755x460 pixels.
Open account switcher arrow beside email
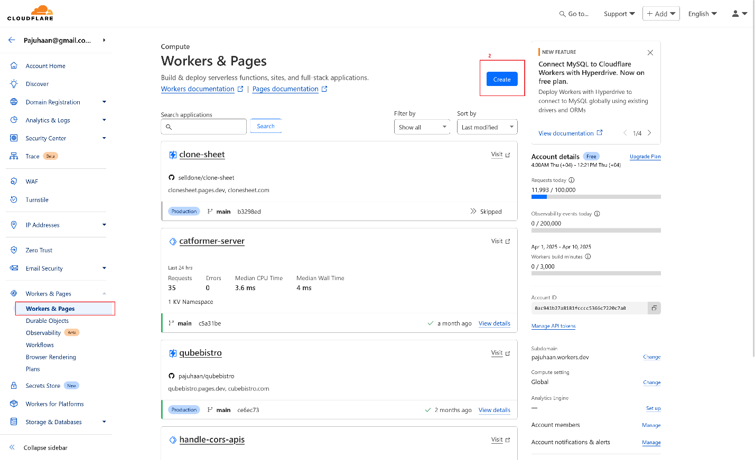coord(104,40)
